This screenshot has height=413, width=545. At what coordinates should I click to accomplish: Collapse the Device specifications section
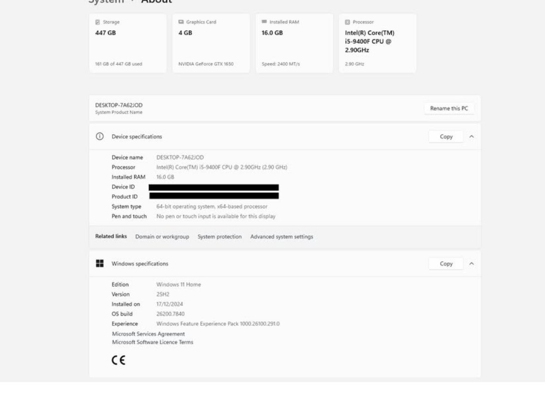tap(471, 137)
